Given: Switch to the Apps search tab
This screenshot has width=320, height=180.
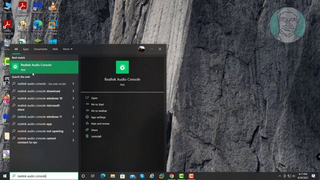Looking at the screenshot, I should (x=25, y=49).
